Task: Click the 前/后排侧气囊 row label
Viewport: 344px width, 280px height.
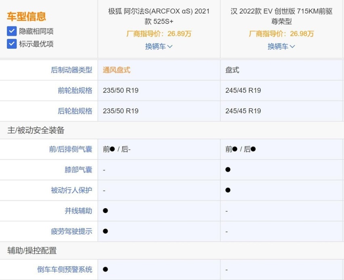Action: coord(70,149)
